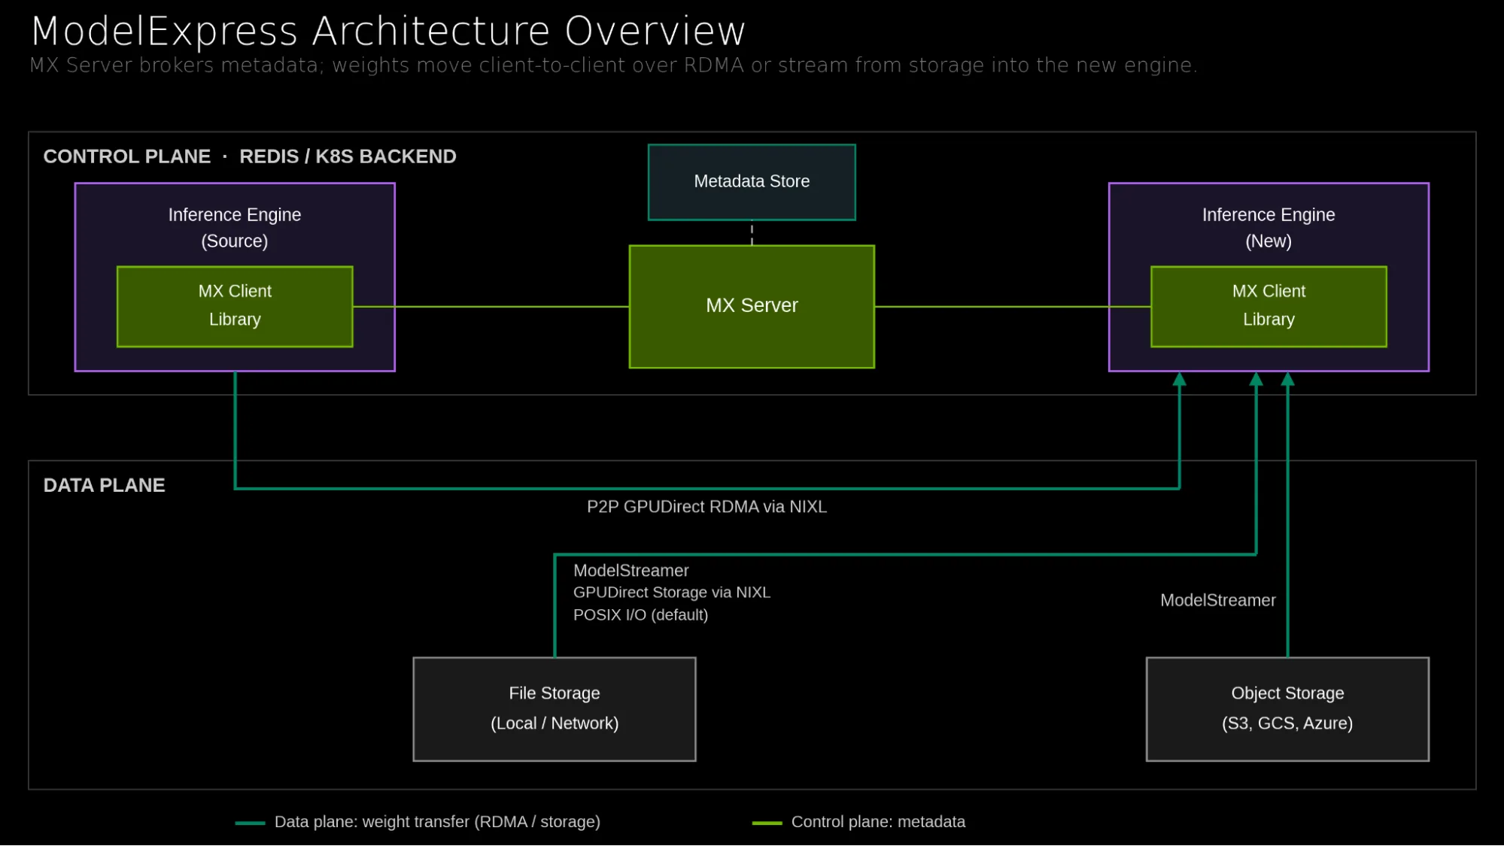Viewport: 1504px width, 846px height.
Task: Click the MX Client Library box in Source engine
Action: pos(235,306)
